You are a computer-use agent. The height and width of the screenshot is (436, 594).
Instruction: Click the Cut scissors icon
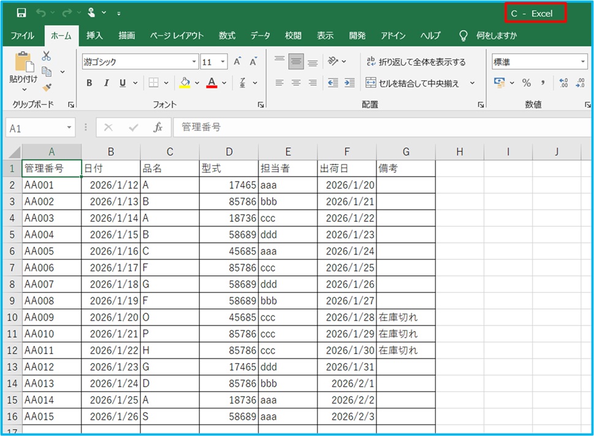(x=47, y=56)
